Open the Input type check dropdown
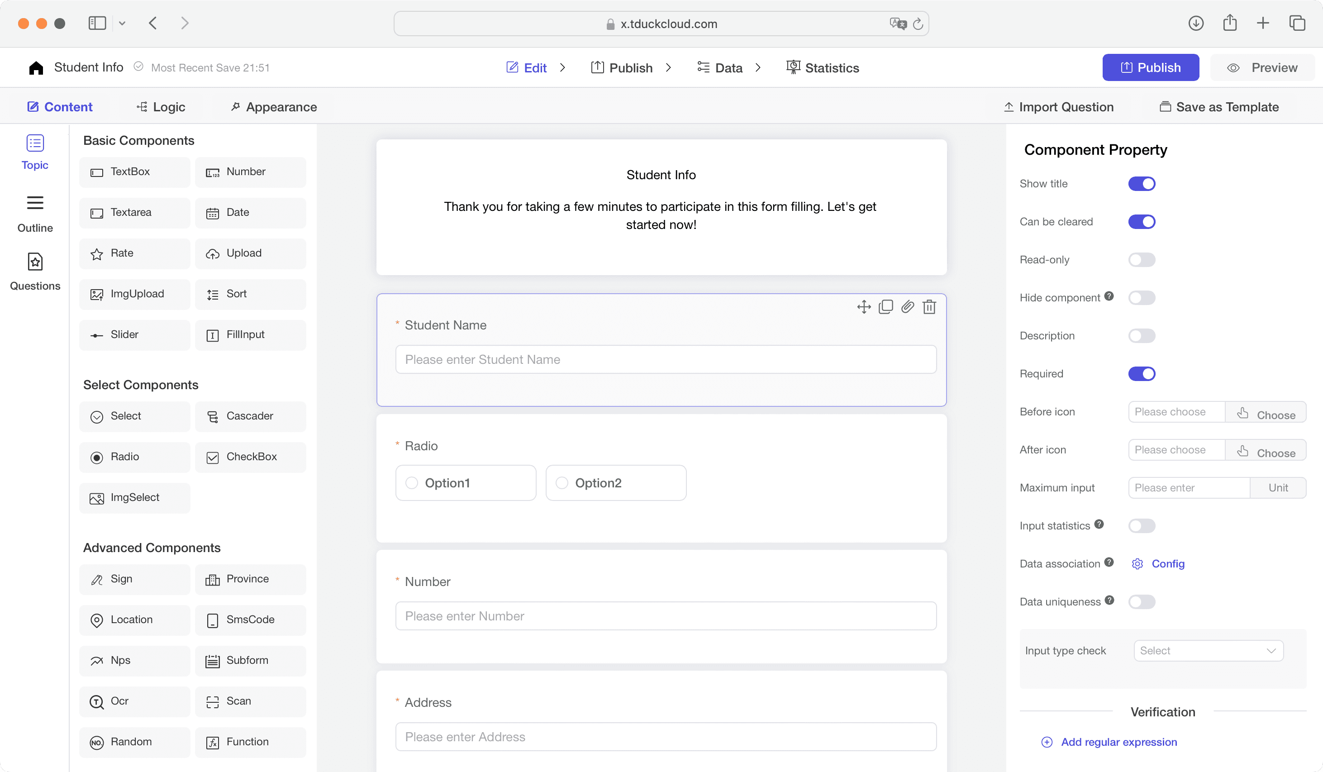This screenshot has height=772, width=1323. tap(1209, 651)
